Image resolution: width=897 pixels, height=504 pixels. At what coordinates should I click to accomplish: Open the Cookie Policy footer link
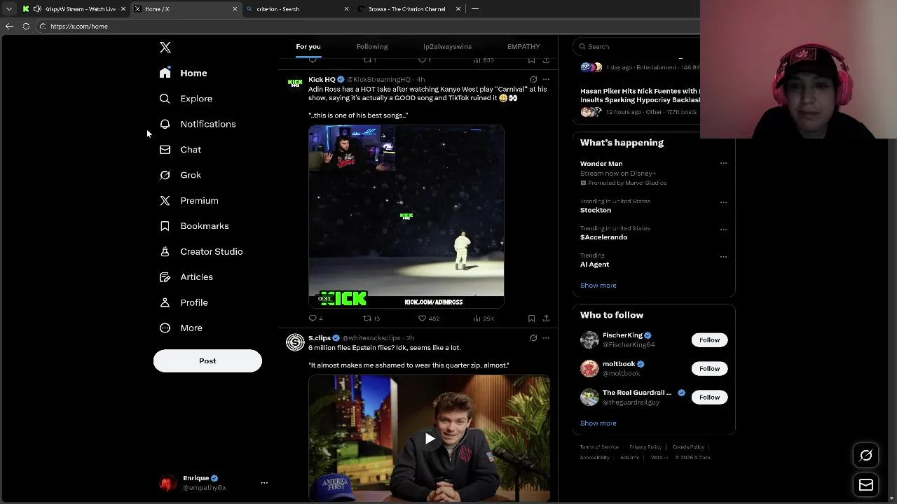[688, 447]
